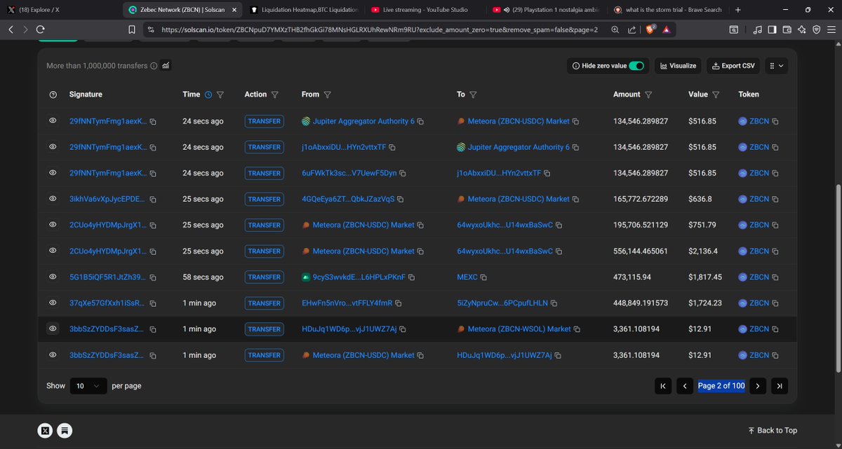Open Value column filter
Viewport: 842px width, 449px height.
pos(716,95)
